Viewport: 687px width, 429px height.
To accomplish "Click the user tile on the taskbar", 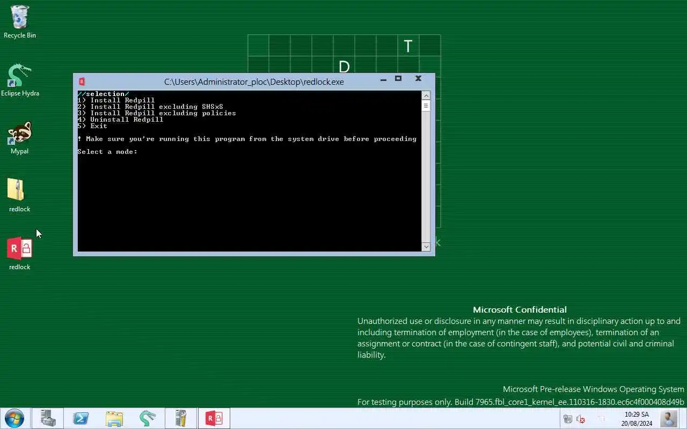I will pos(669,418).
